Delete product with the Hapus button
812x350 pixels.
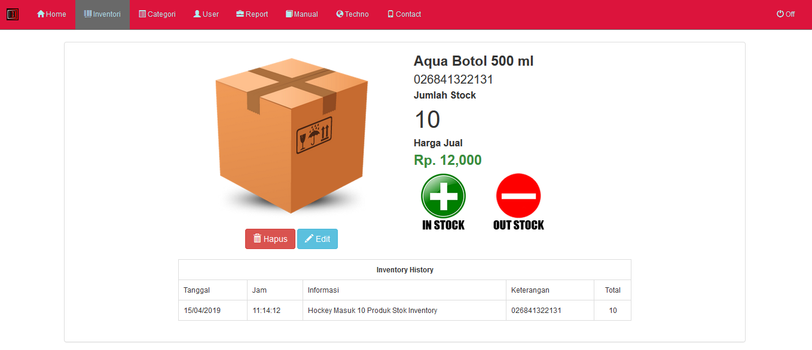click(x=270, y=239)
